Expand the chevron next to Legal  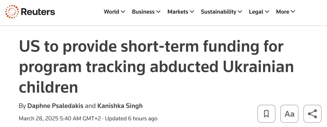(267, 12)
